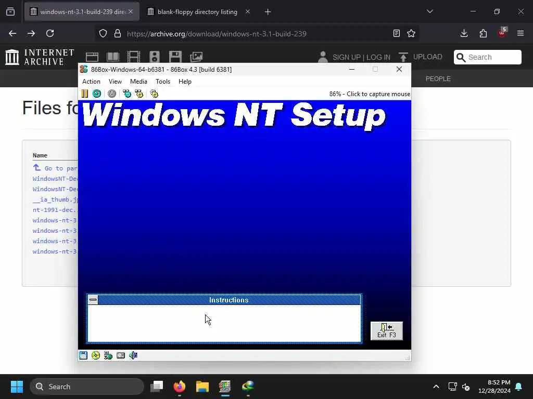Viewport: 533px width, 399px height.
Task: Go back in Firefox
Action: [x=12, y=33]
